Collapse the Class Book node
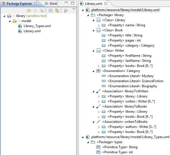170x155 pixels. click(93, 30)
